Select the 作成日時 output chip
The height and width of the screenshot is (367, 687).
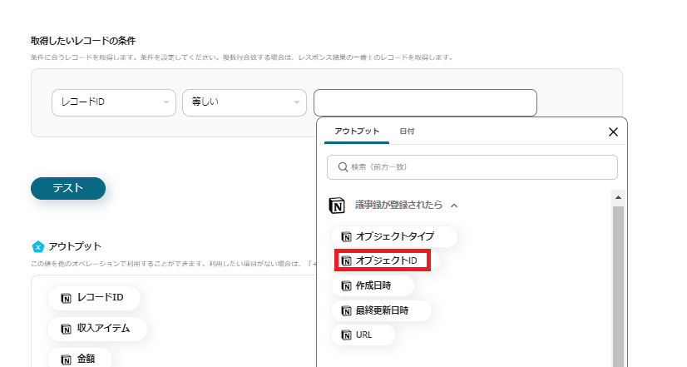(x=373, y=286)
